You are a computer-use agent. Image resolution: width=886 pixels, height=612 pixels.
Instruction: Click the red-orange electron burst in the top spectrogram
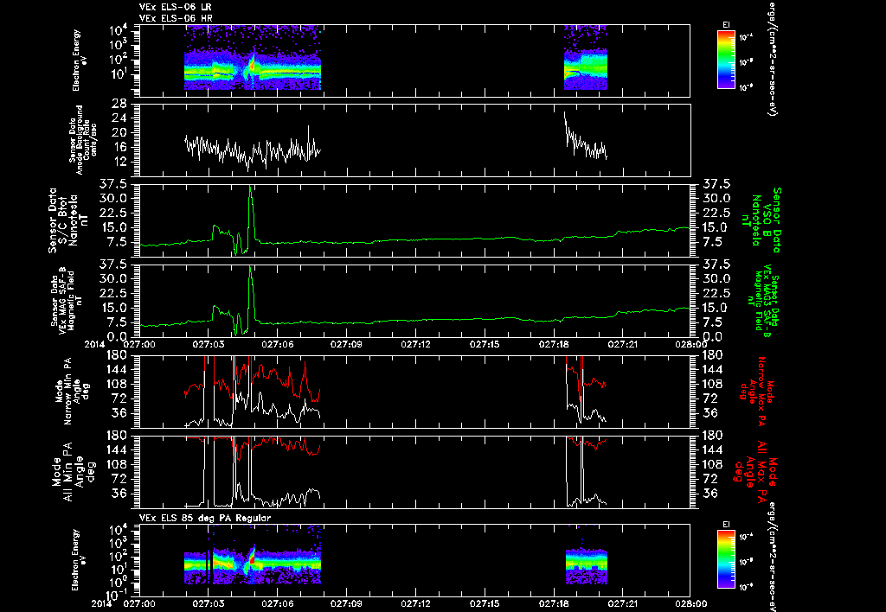tap(252, 63)
